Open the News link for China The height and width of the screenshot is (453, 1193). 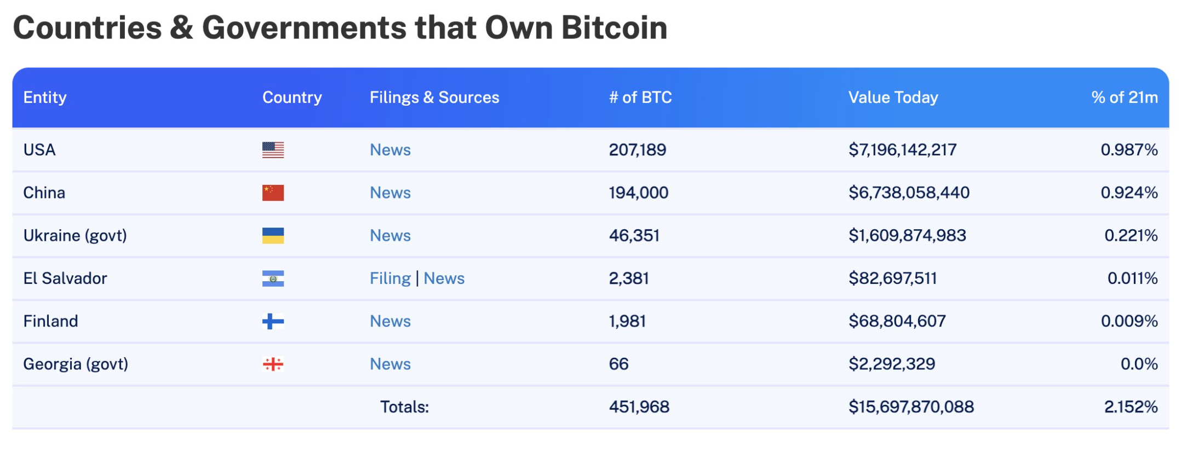(x=391, y=193)
